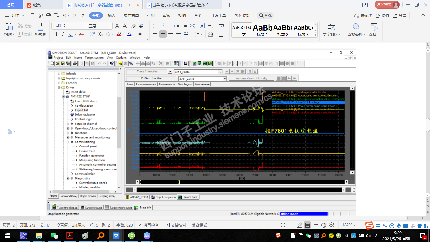
Task: Click the italic I icon
Action: (x=63, y=34)
